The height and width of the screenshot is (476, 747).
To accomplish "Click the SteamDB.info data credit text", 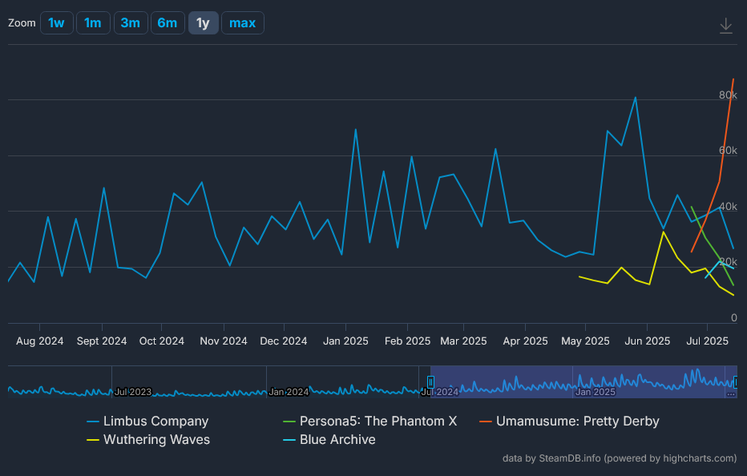I will pyautogui.click(x=620, y=458).
